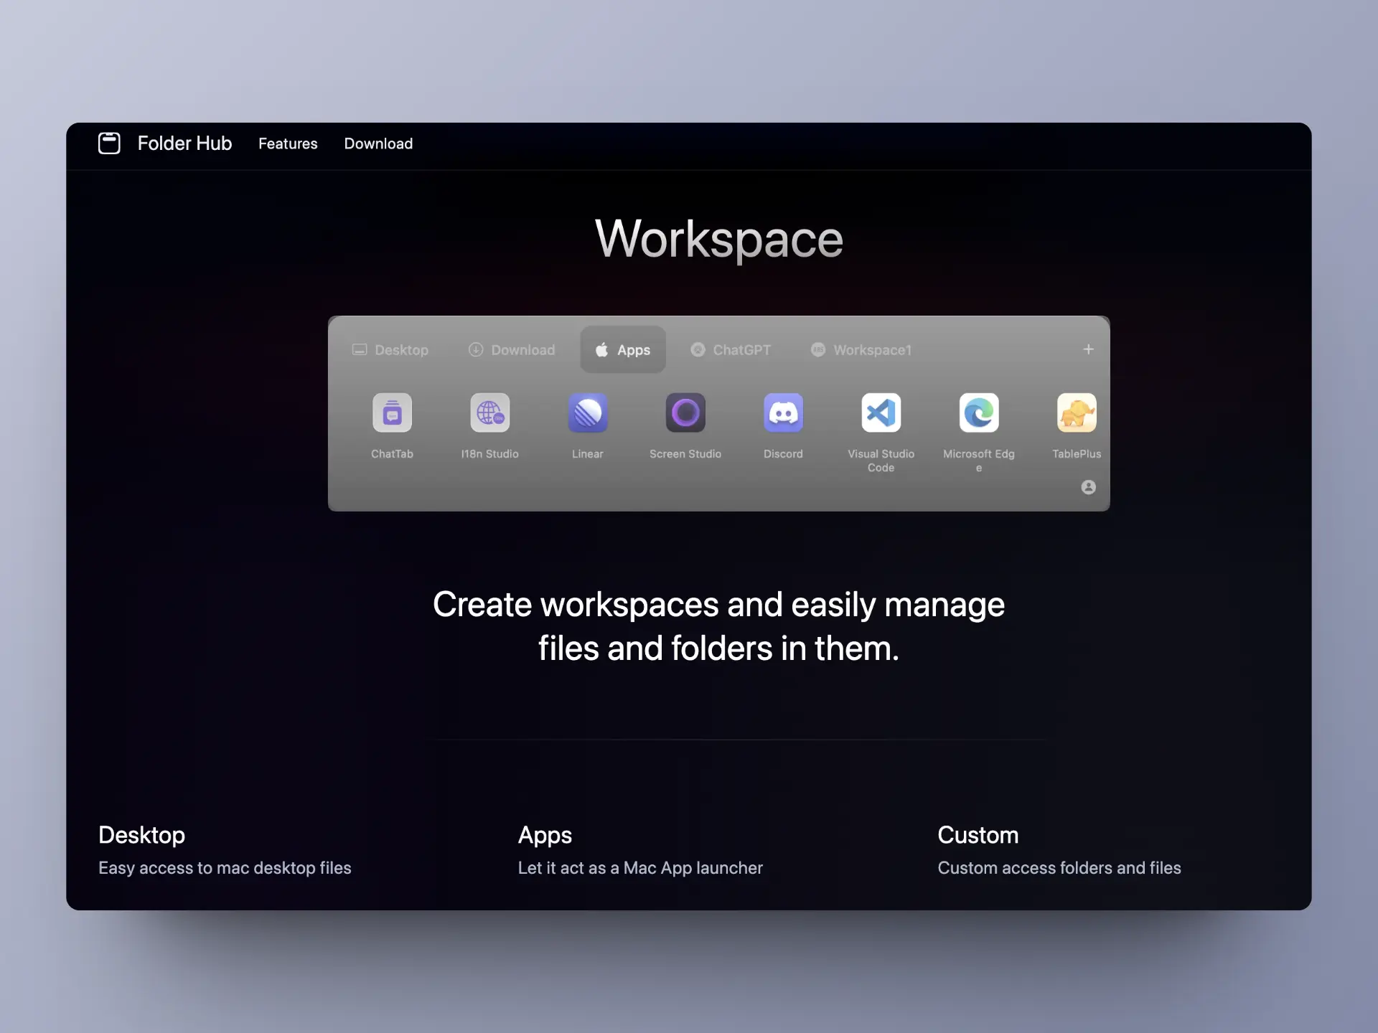Image resolution: width=1378 pixels, height=1033 pixels.
Task: Add a new workspace with plus button
Action: click(x=1088, y=349)
